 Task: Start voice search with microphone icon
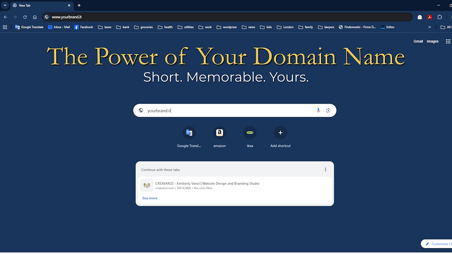[318, 110]
